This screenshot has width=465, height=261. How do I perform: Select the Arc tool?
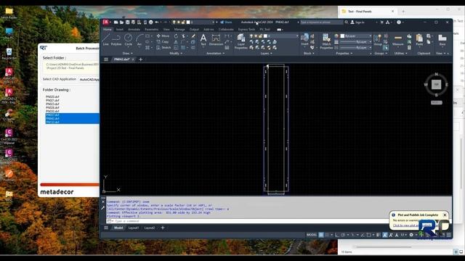pyautogui.click(x=139, y=40)
